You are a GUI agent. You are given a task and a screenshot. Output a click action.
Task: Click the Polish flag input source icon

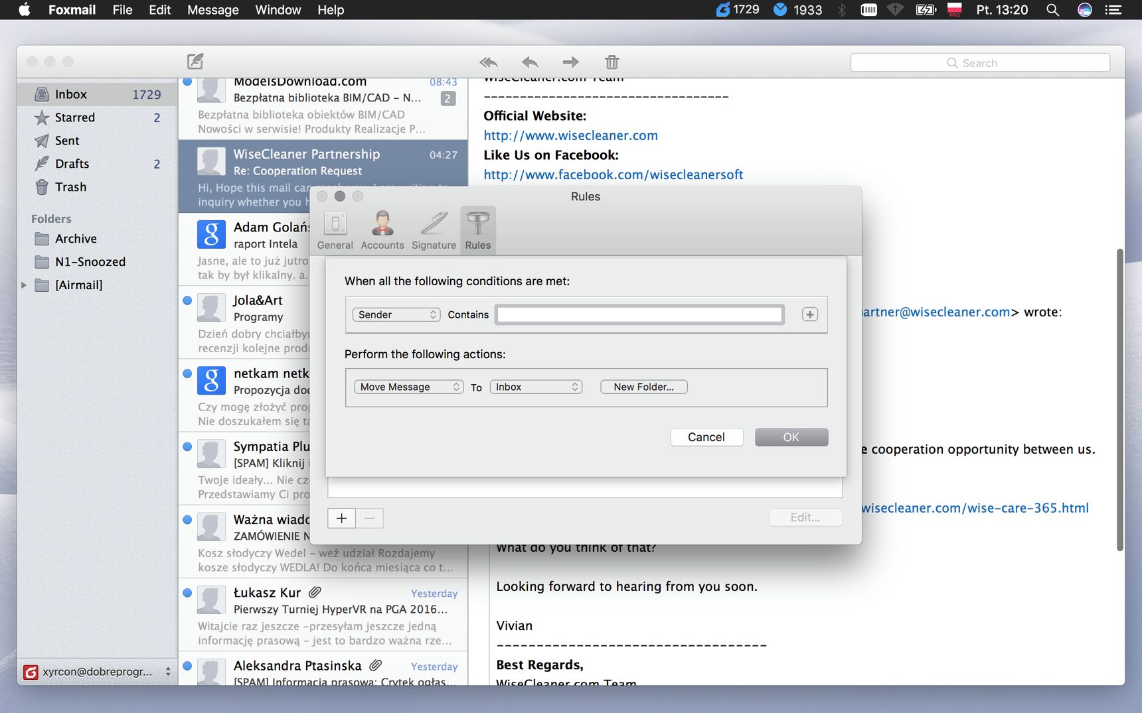[x=954, y=10]
